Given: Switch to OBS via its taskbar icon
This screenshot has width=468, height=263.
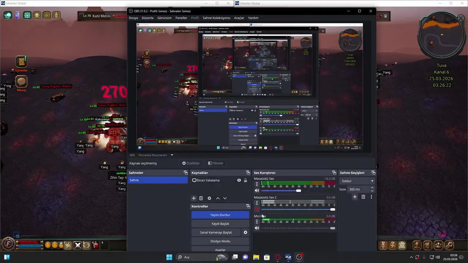Looking at the screenshot, I should coord(299,257).
